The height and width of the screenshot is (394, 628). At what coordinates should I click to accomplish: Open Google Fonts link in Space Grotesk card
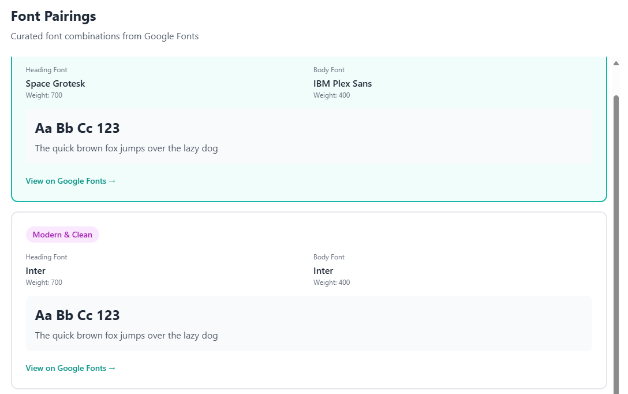click(x=70, y=181)
